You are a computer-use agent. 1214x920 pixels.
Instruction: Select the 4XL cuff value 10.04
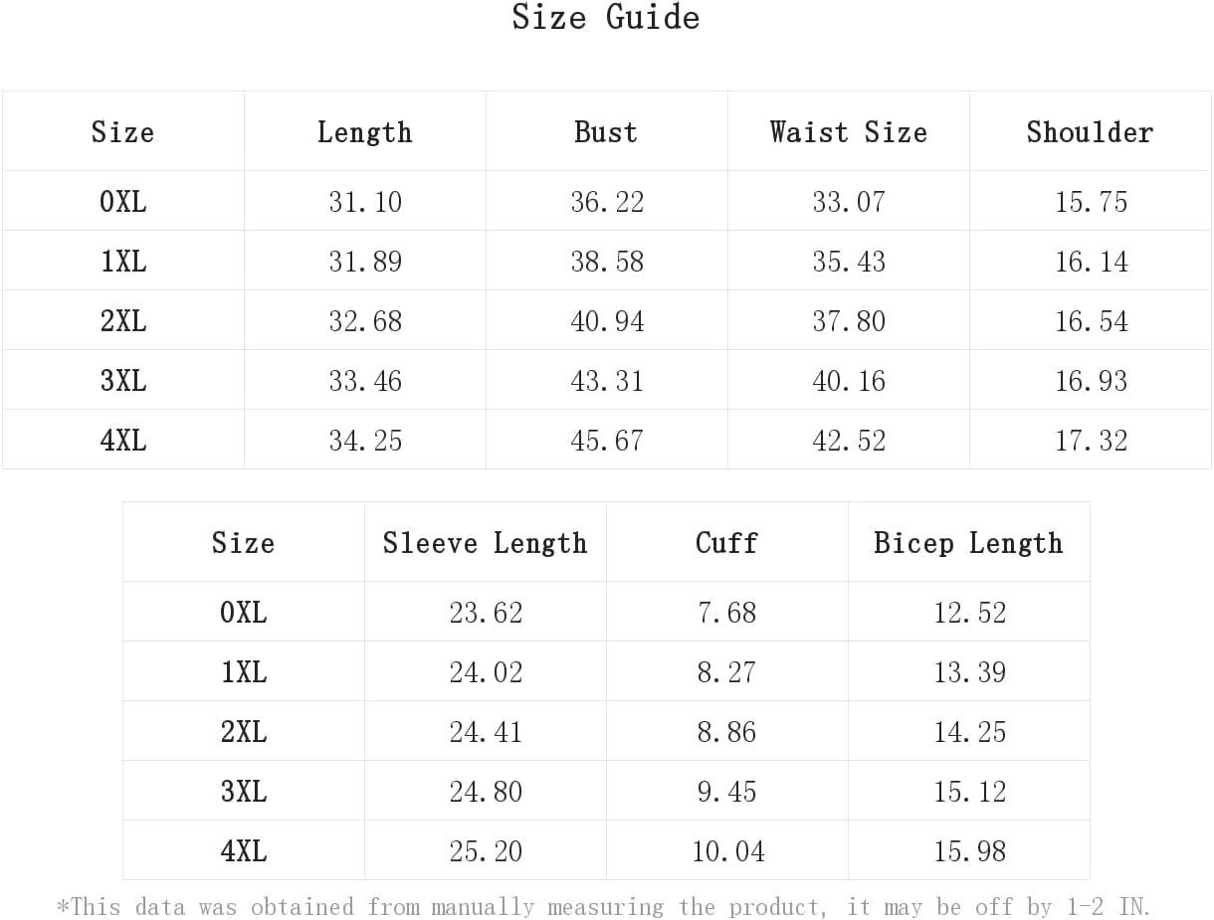728,851
